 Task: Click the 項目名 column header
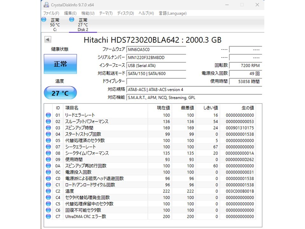(105, 108)
